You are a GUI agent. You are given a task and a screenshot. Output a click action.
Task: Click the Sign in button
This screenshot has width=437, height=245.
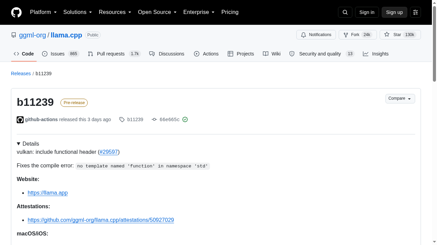pos(367,12)
